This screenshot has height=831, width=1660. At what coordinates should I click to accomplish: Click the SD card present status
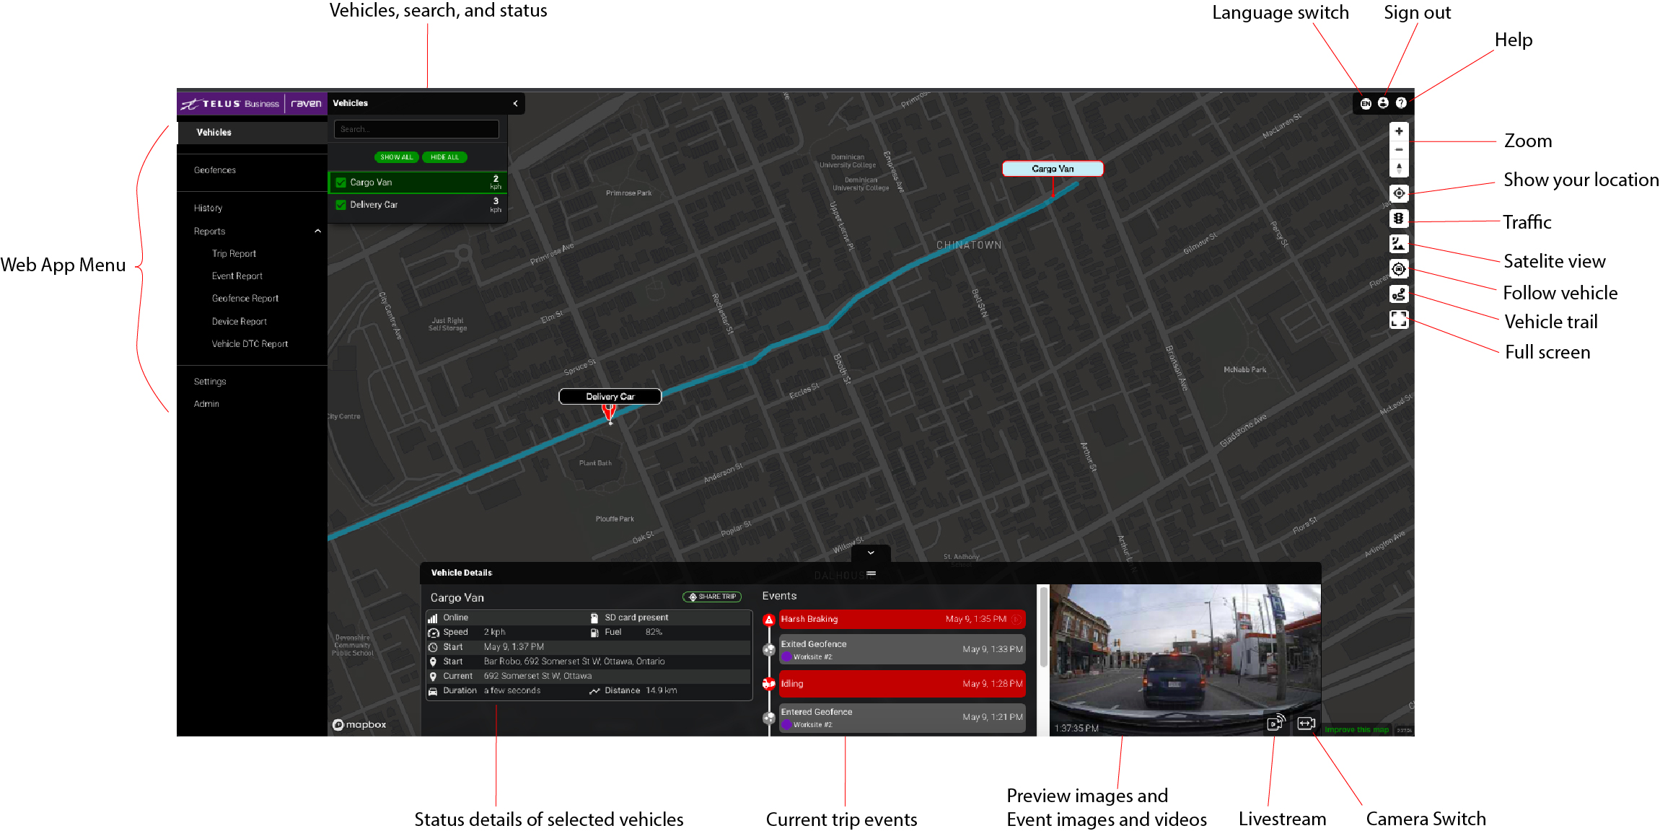636,617
